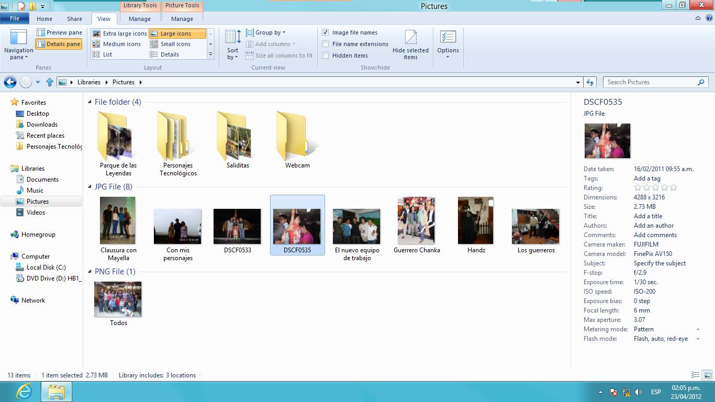Screen dimensions: 715x402
Task: Open the Home ribbon tab
Action: coord(44,19)
